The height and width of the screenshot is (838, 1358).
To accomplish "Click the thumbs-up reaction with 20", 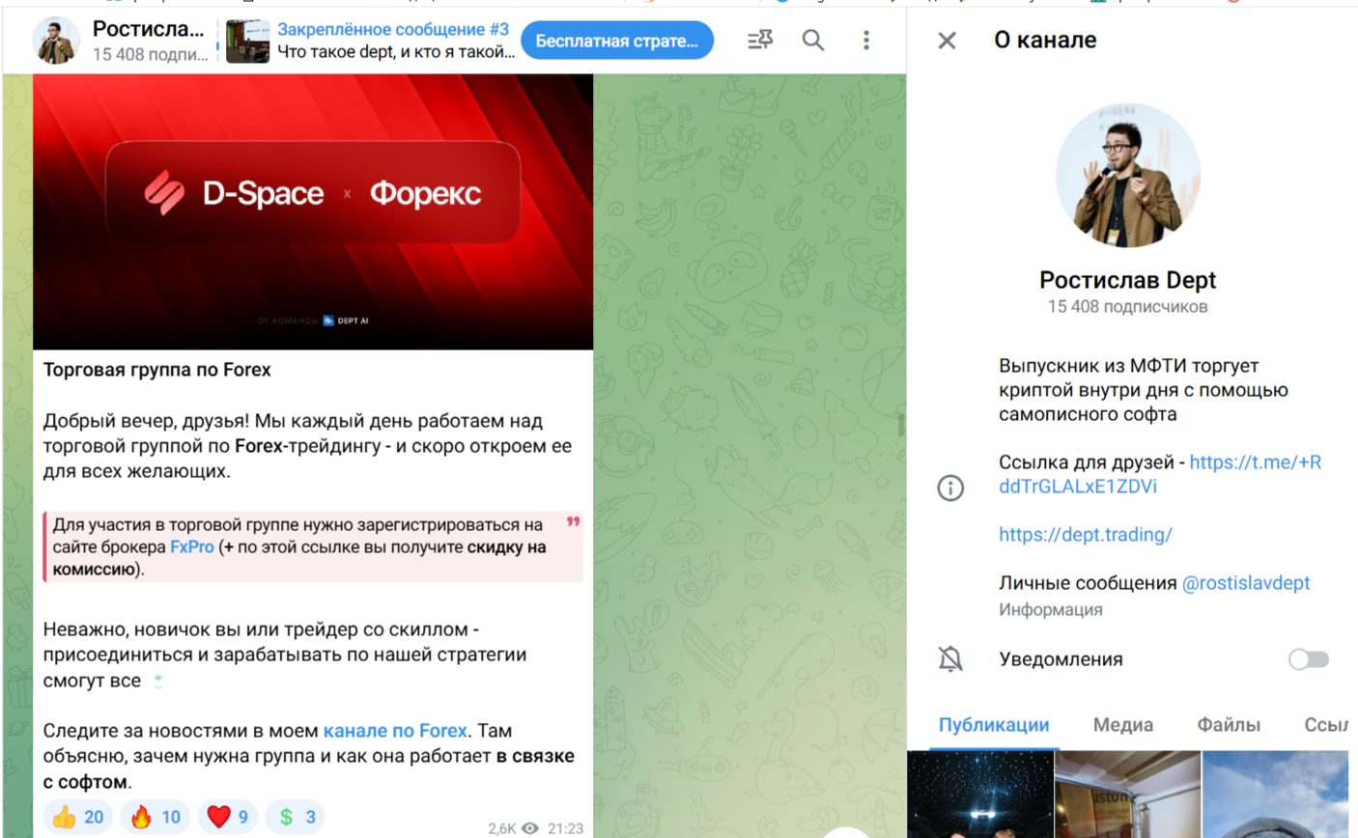I will click(78, 817).
